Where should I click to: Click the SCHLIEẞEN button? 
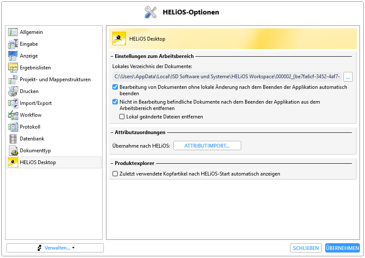[x=306, y=248]
